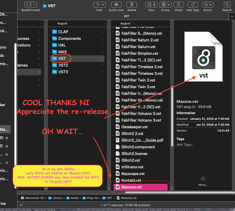The height and width of the screenshot is (211, 235).
Task: Select the Components folder
Action: point(69,39)
